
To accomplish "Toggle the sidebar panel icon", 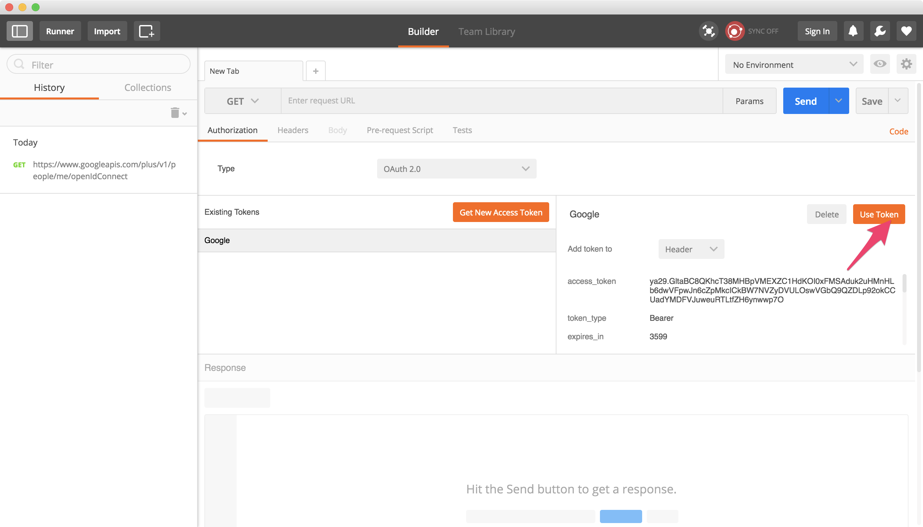I will pos(19,31).
